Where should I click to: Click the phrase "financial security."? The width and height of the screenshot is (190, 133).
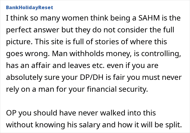coord(118,89)
